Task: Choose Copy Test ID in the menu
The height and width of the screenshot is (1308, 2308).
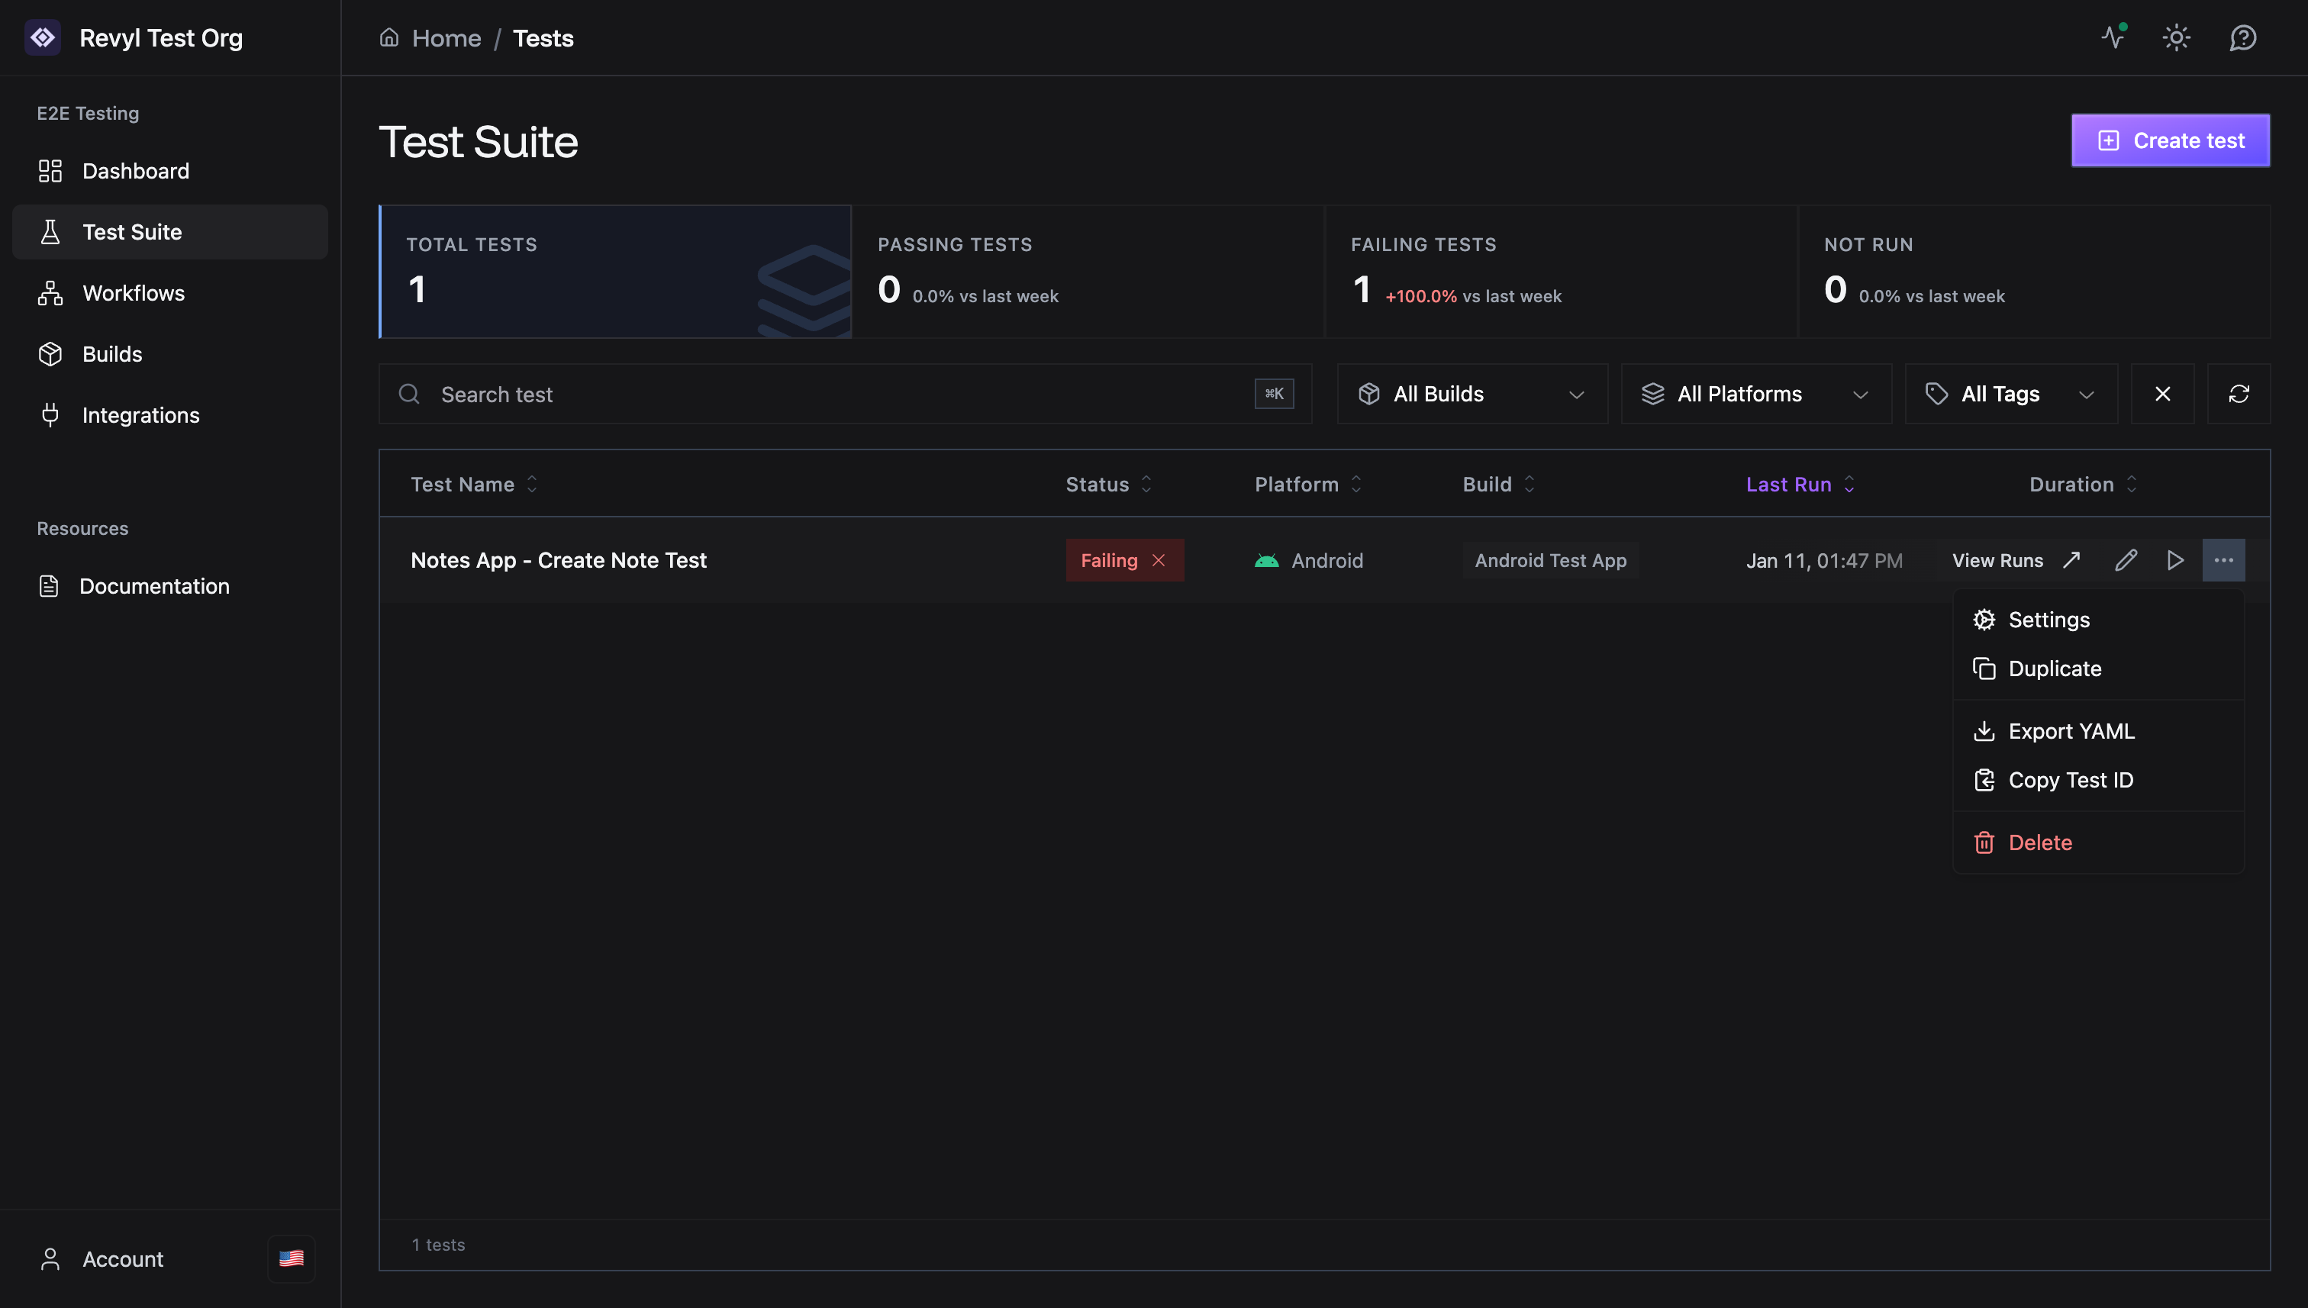Action: coord(2071,779)
